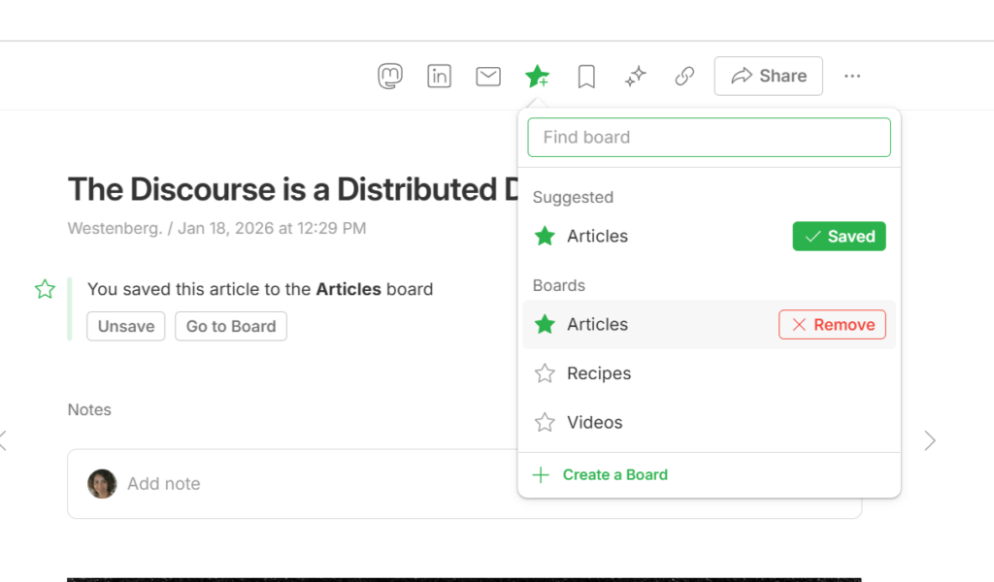Unstar the Articles board entry
This screenshot has width=994, height=582.
point(544,324)
